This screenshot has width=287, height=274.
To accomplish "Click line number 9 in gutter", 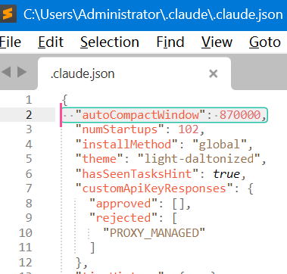I will click(29, 218).
